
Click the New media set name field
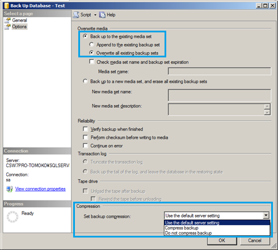(220, 95)
